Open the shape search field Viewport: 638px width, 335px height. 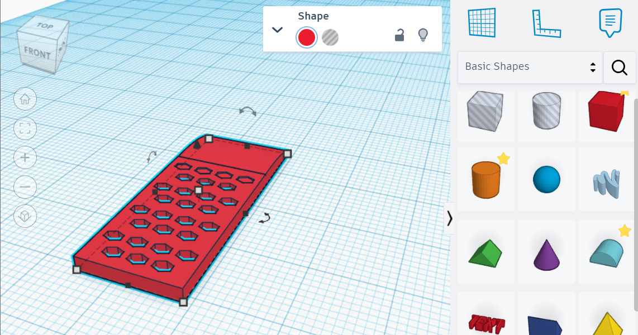point(619,67)
